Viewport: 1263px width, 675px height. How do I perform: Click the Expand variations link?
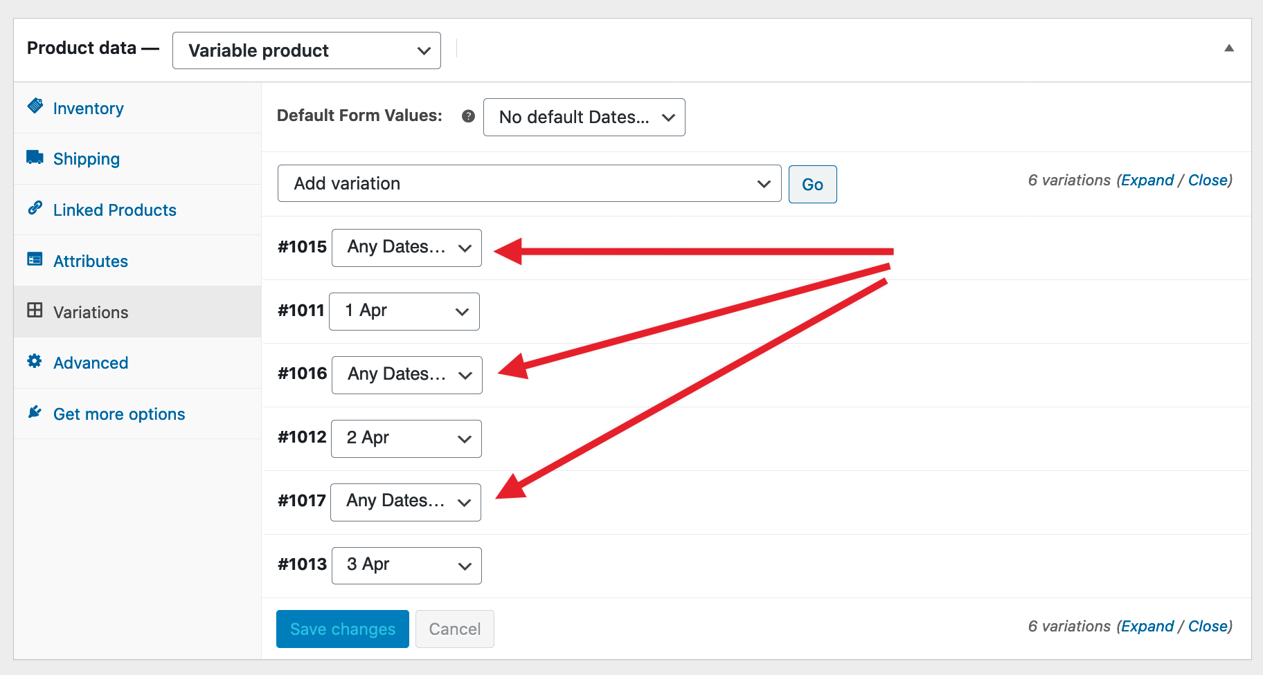coord(1147,180)
